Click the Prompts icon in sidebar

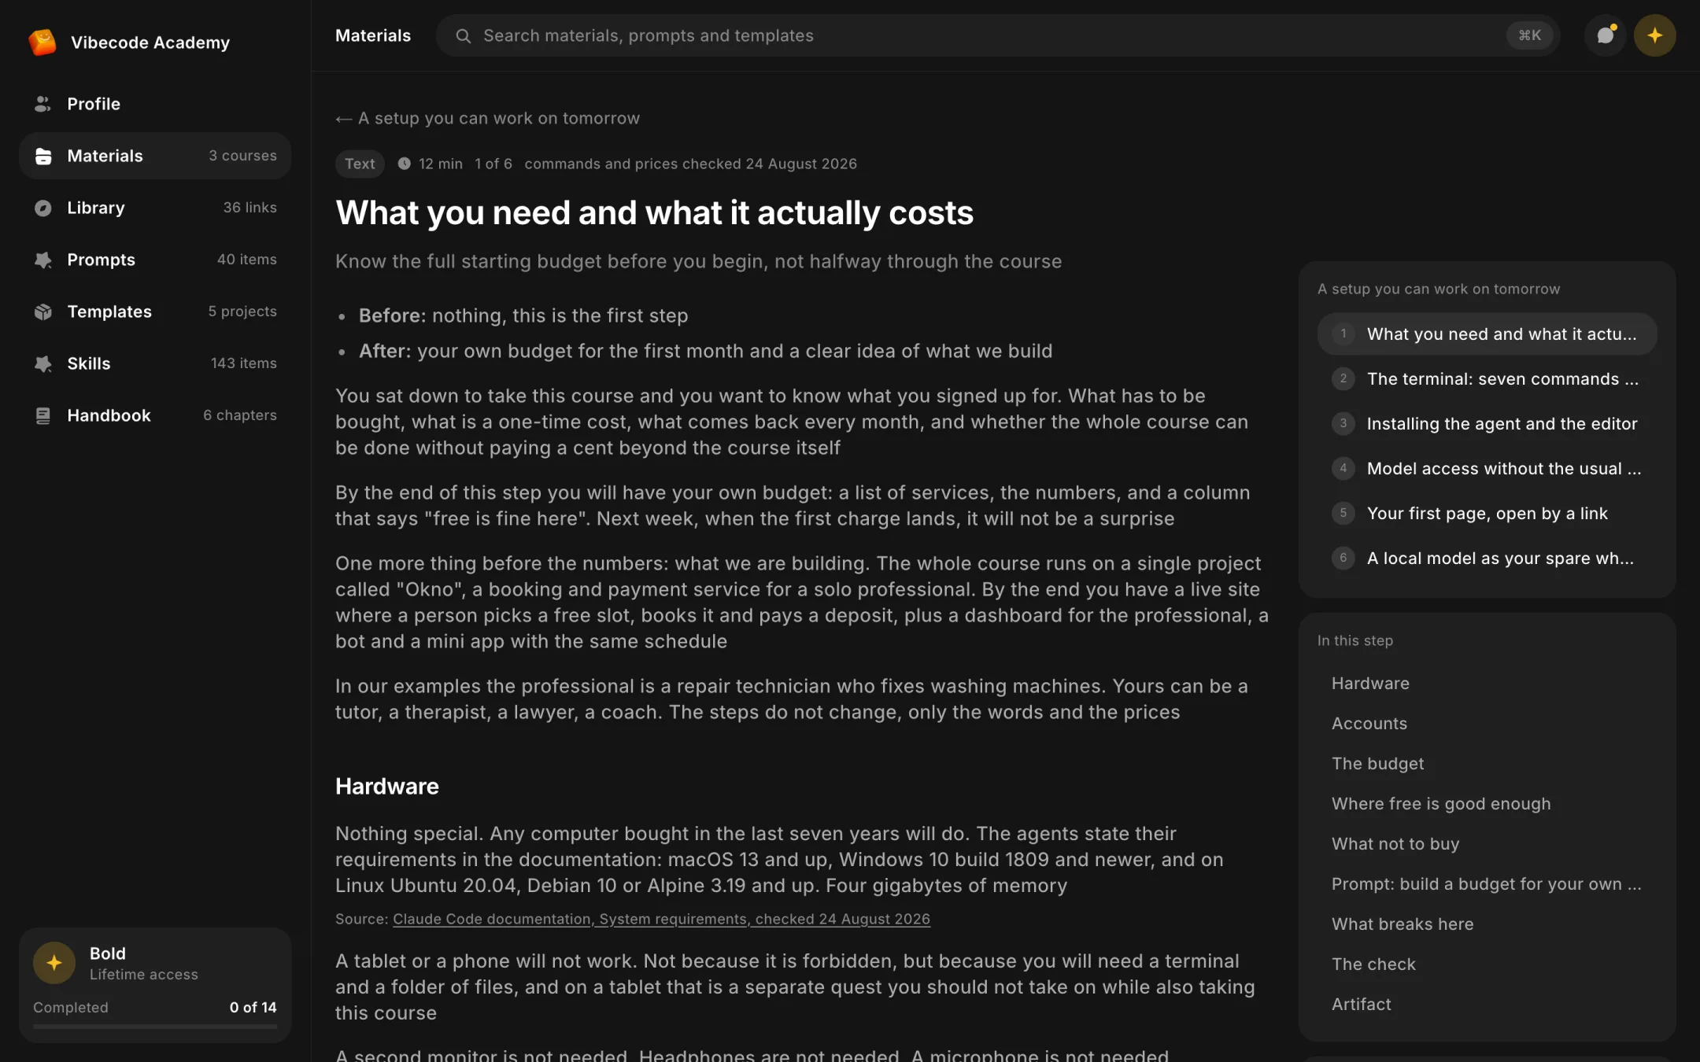coord(43,260)
